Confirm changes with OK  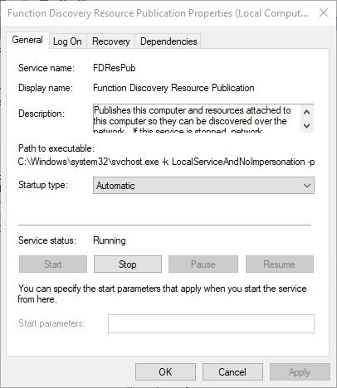coord(165,371)
